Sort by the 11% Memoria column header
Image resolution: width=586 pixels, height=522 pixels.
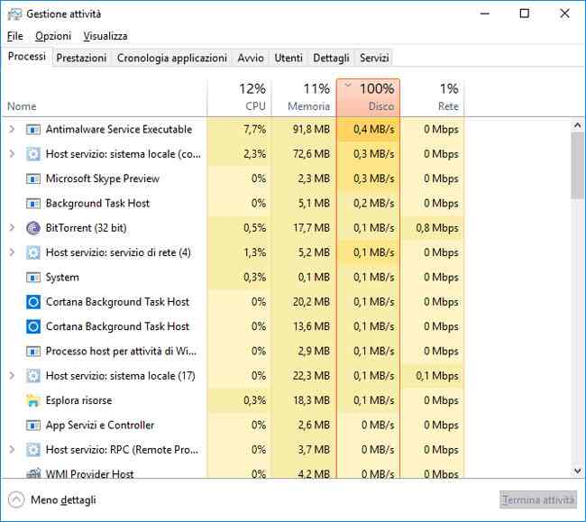click(304, 97)
